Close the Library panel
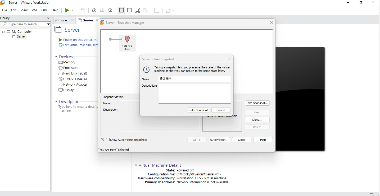 click(48, 18)
